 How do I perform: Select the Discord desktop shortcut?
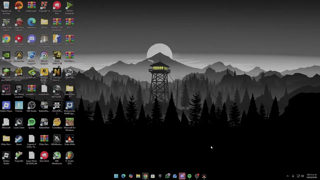pos(31,40)
